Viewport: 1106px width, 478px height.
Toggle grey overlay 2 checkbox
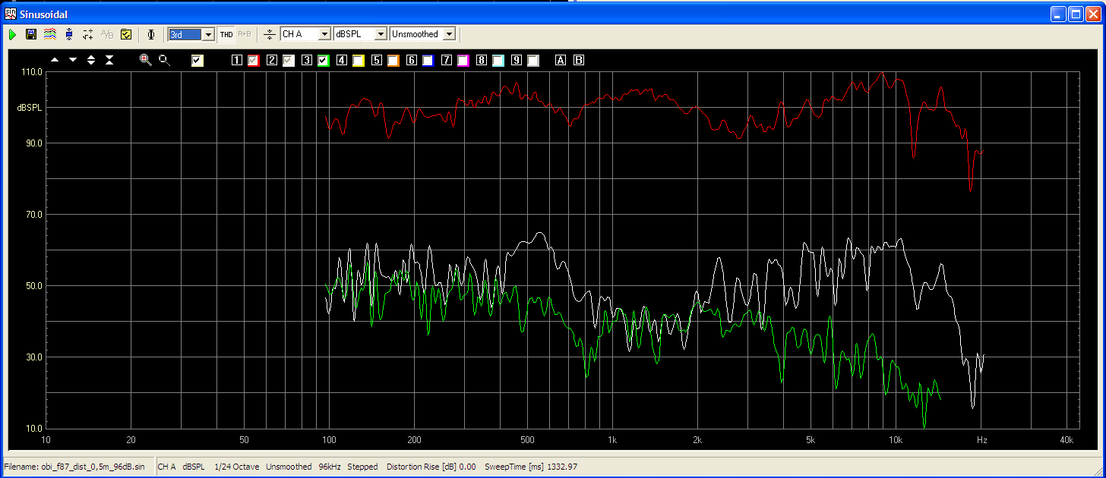[x=289, y=61]
